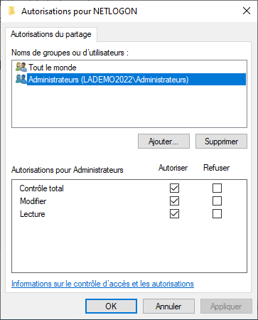
Task: Select the Administrateurs (LADEMO2022\Administrateurs) entry
Action: pyautogui.click(x=136, y=80)
